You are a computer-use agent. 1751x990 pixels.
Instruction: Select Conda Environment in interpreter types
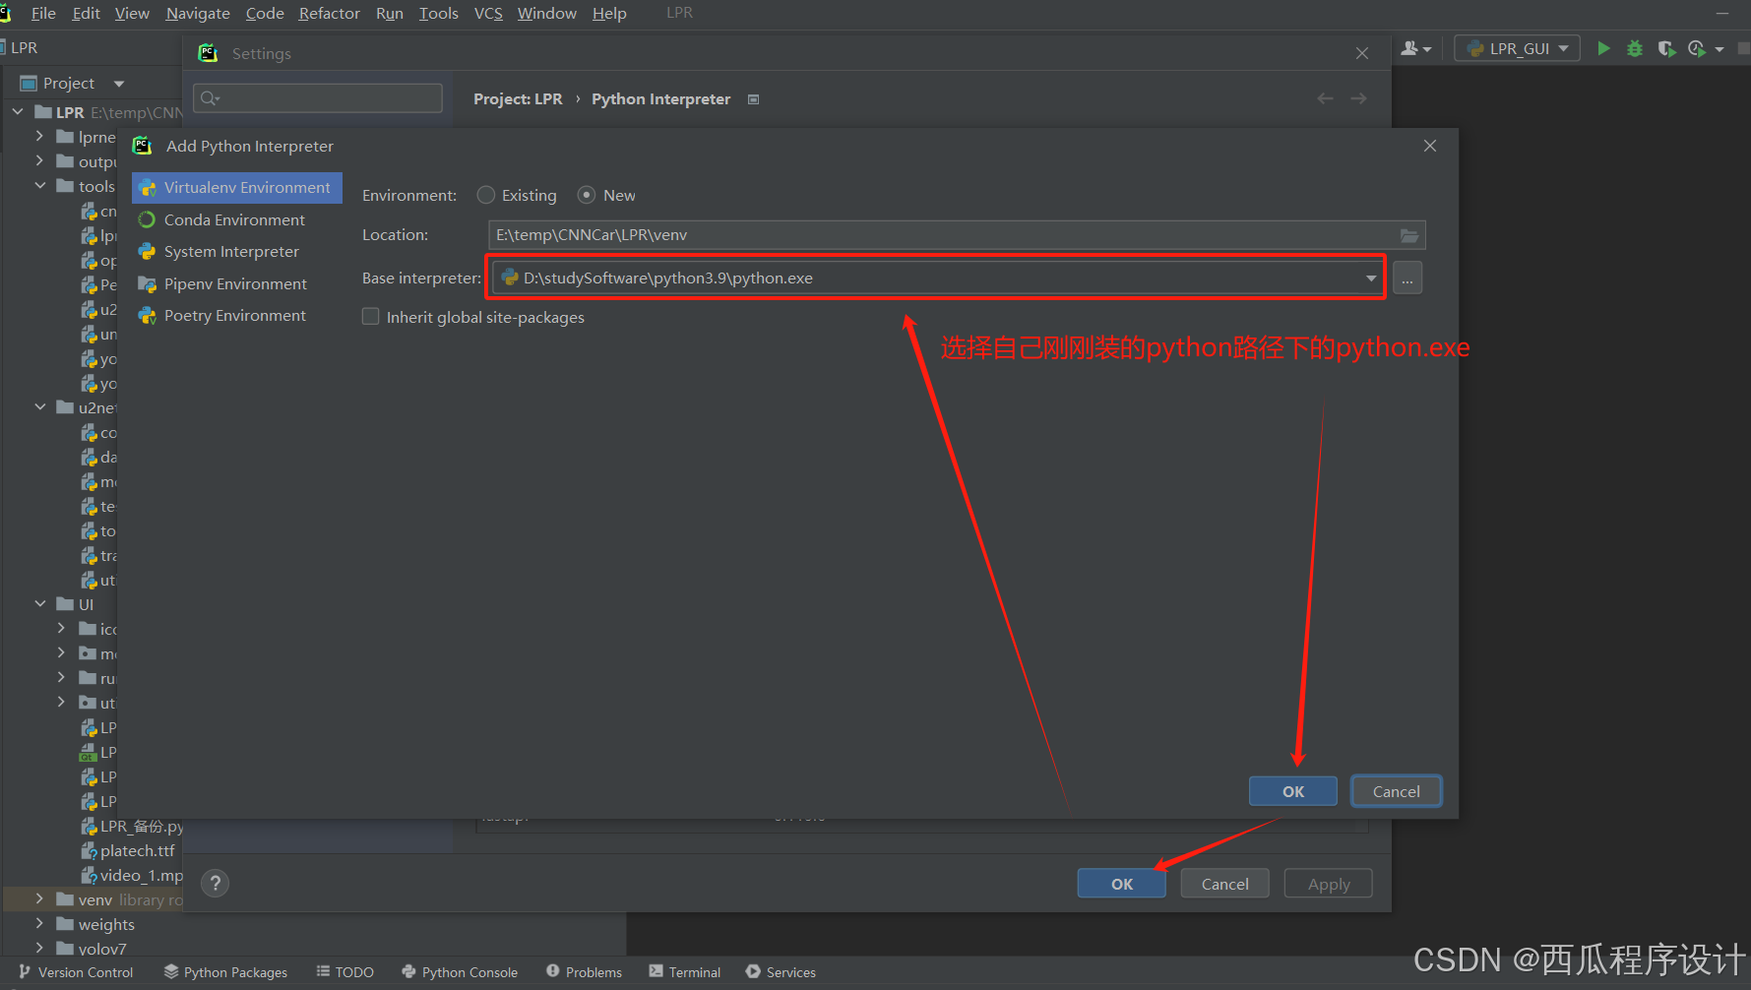click(x=237, y=219)
